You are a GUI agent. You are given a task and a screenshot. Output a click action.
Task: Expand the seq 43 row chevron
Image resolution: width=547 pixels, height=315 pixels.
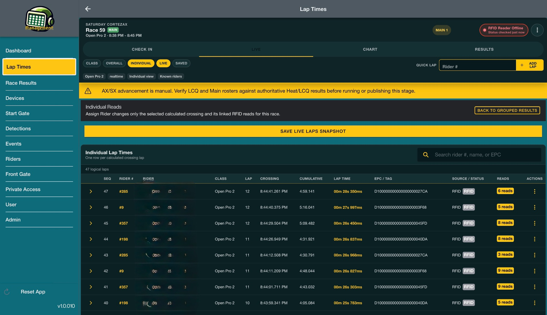tap(91, 255)
